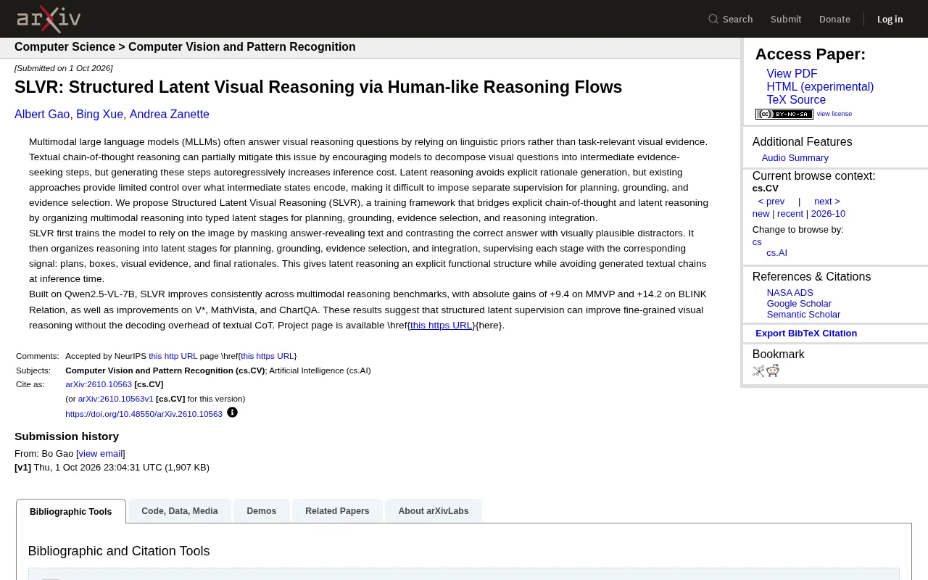Open the Computer Science breadcrumb
Viewport: 928px width, 580px height.
[65, 47]
